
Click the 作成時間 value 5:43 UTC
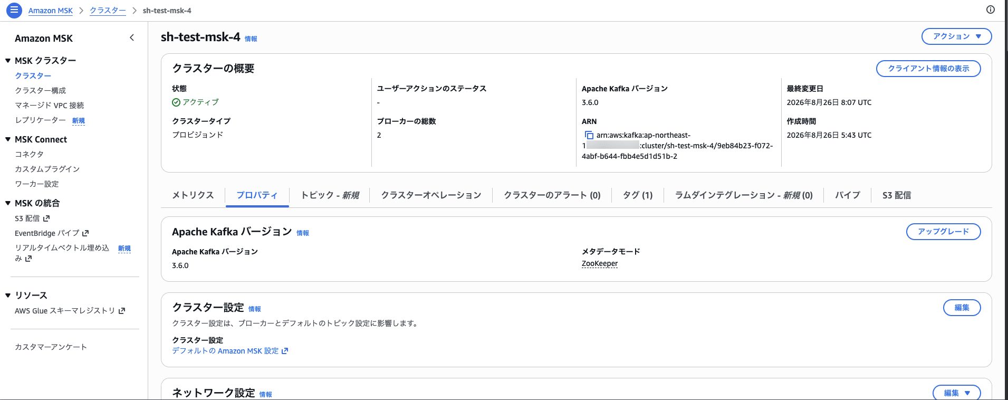point(829,136)
